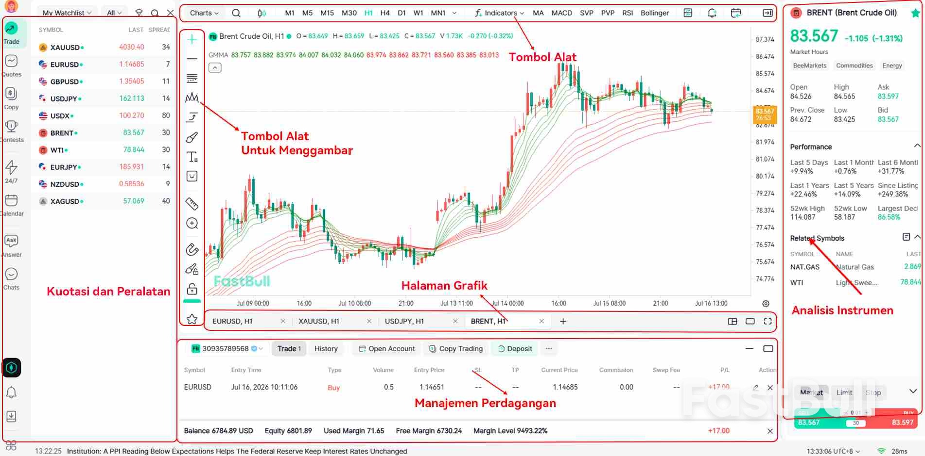
Task: Open the account 30935789568 dropdown
Action: coord(227,349)
